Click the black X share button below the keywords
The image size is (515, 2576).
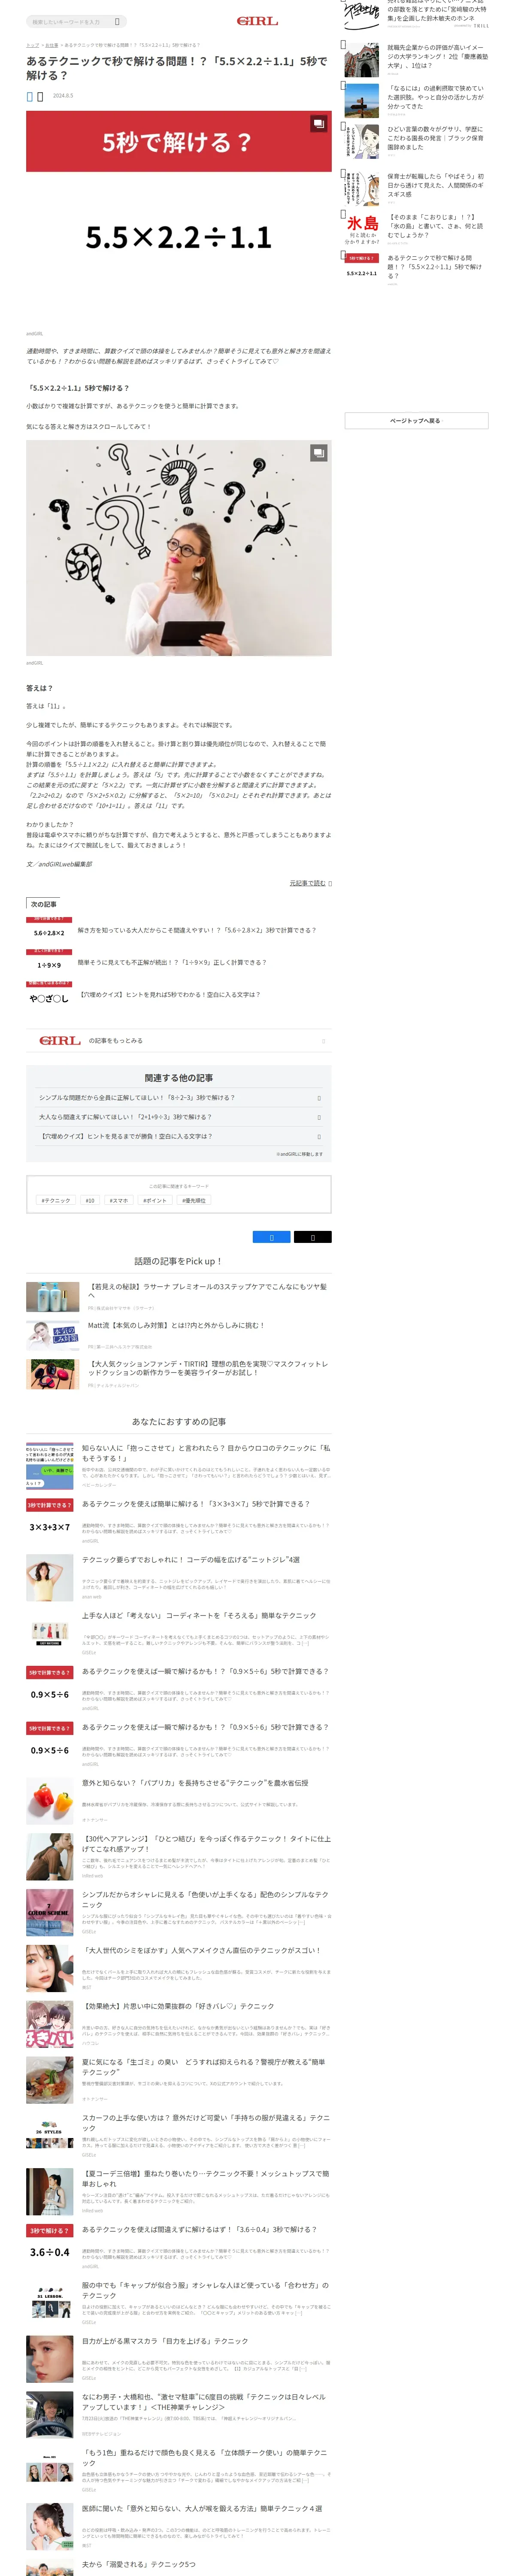click(312, 1237)
